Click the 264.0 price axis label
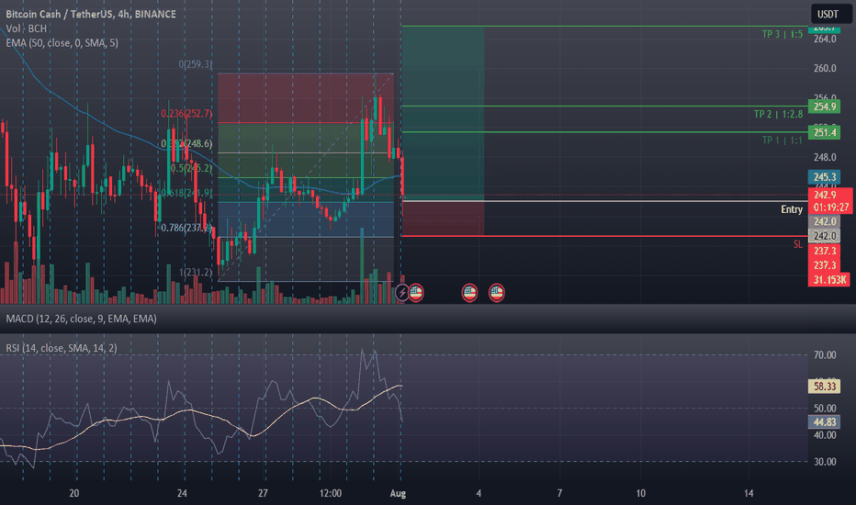This screenshot has height=505, width=856. pos(825,39)
